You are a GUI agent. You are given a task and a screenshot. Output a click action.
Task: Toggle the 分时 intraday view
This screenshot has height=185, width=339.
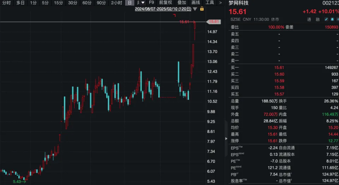6,3
